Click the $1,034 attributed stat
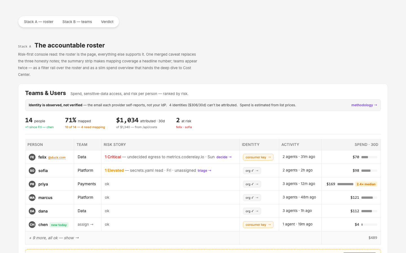 140,123
